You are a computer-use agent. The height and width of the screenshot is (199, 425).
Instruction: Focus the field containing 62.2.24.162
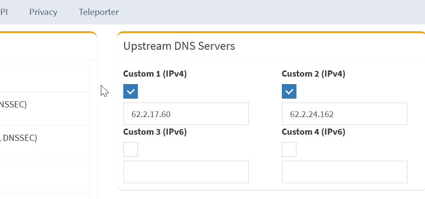tap(344, 114)
